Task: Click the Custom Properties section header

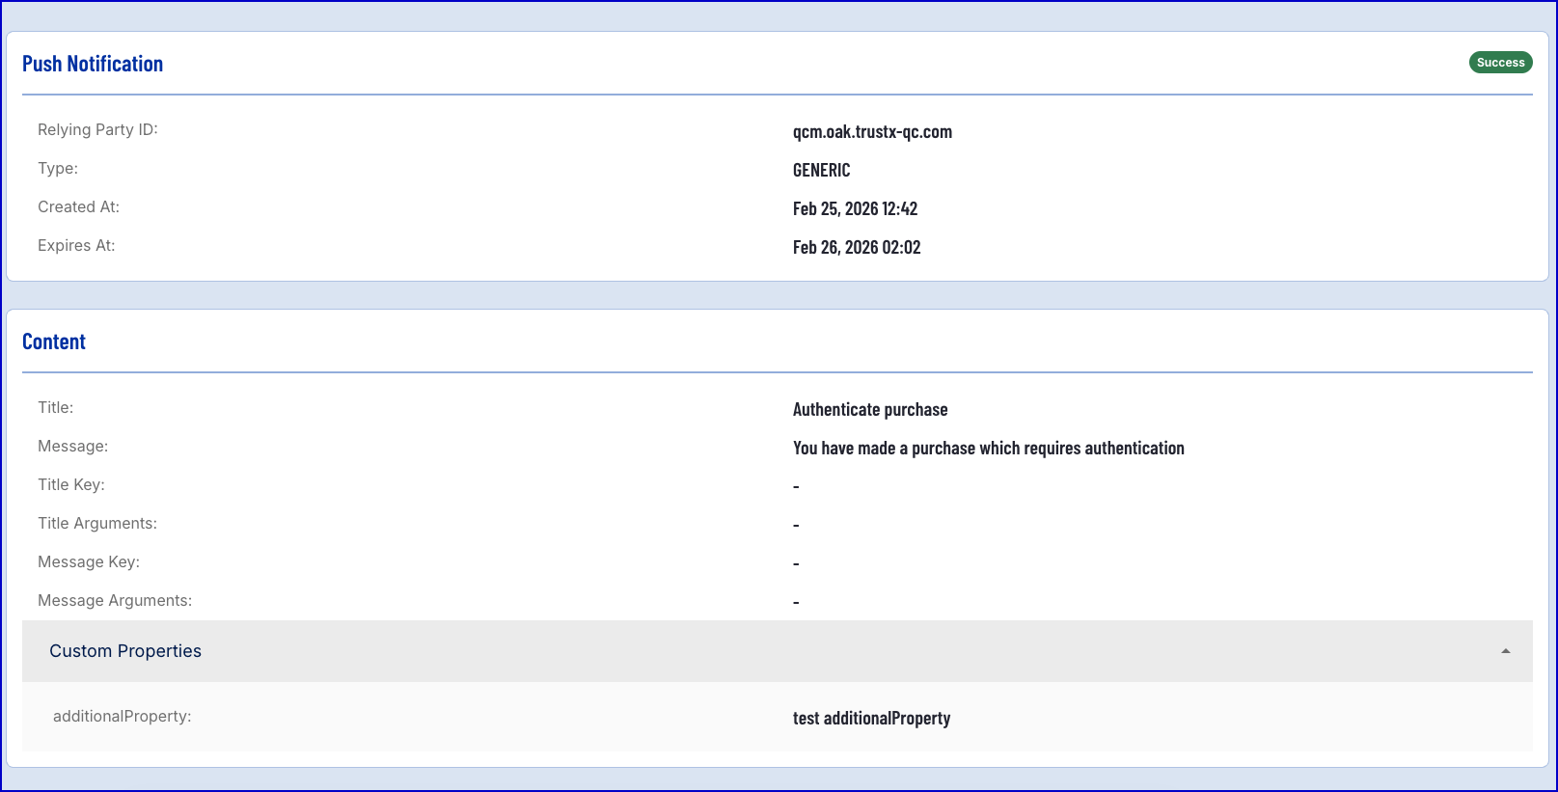Action: (125, 651)
